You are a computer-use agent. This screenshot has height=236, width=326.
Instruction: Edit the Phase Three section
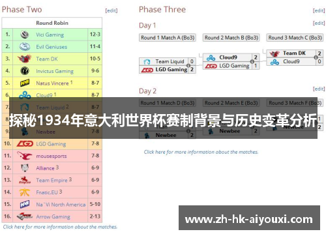point(319,10)
